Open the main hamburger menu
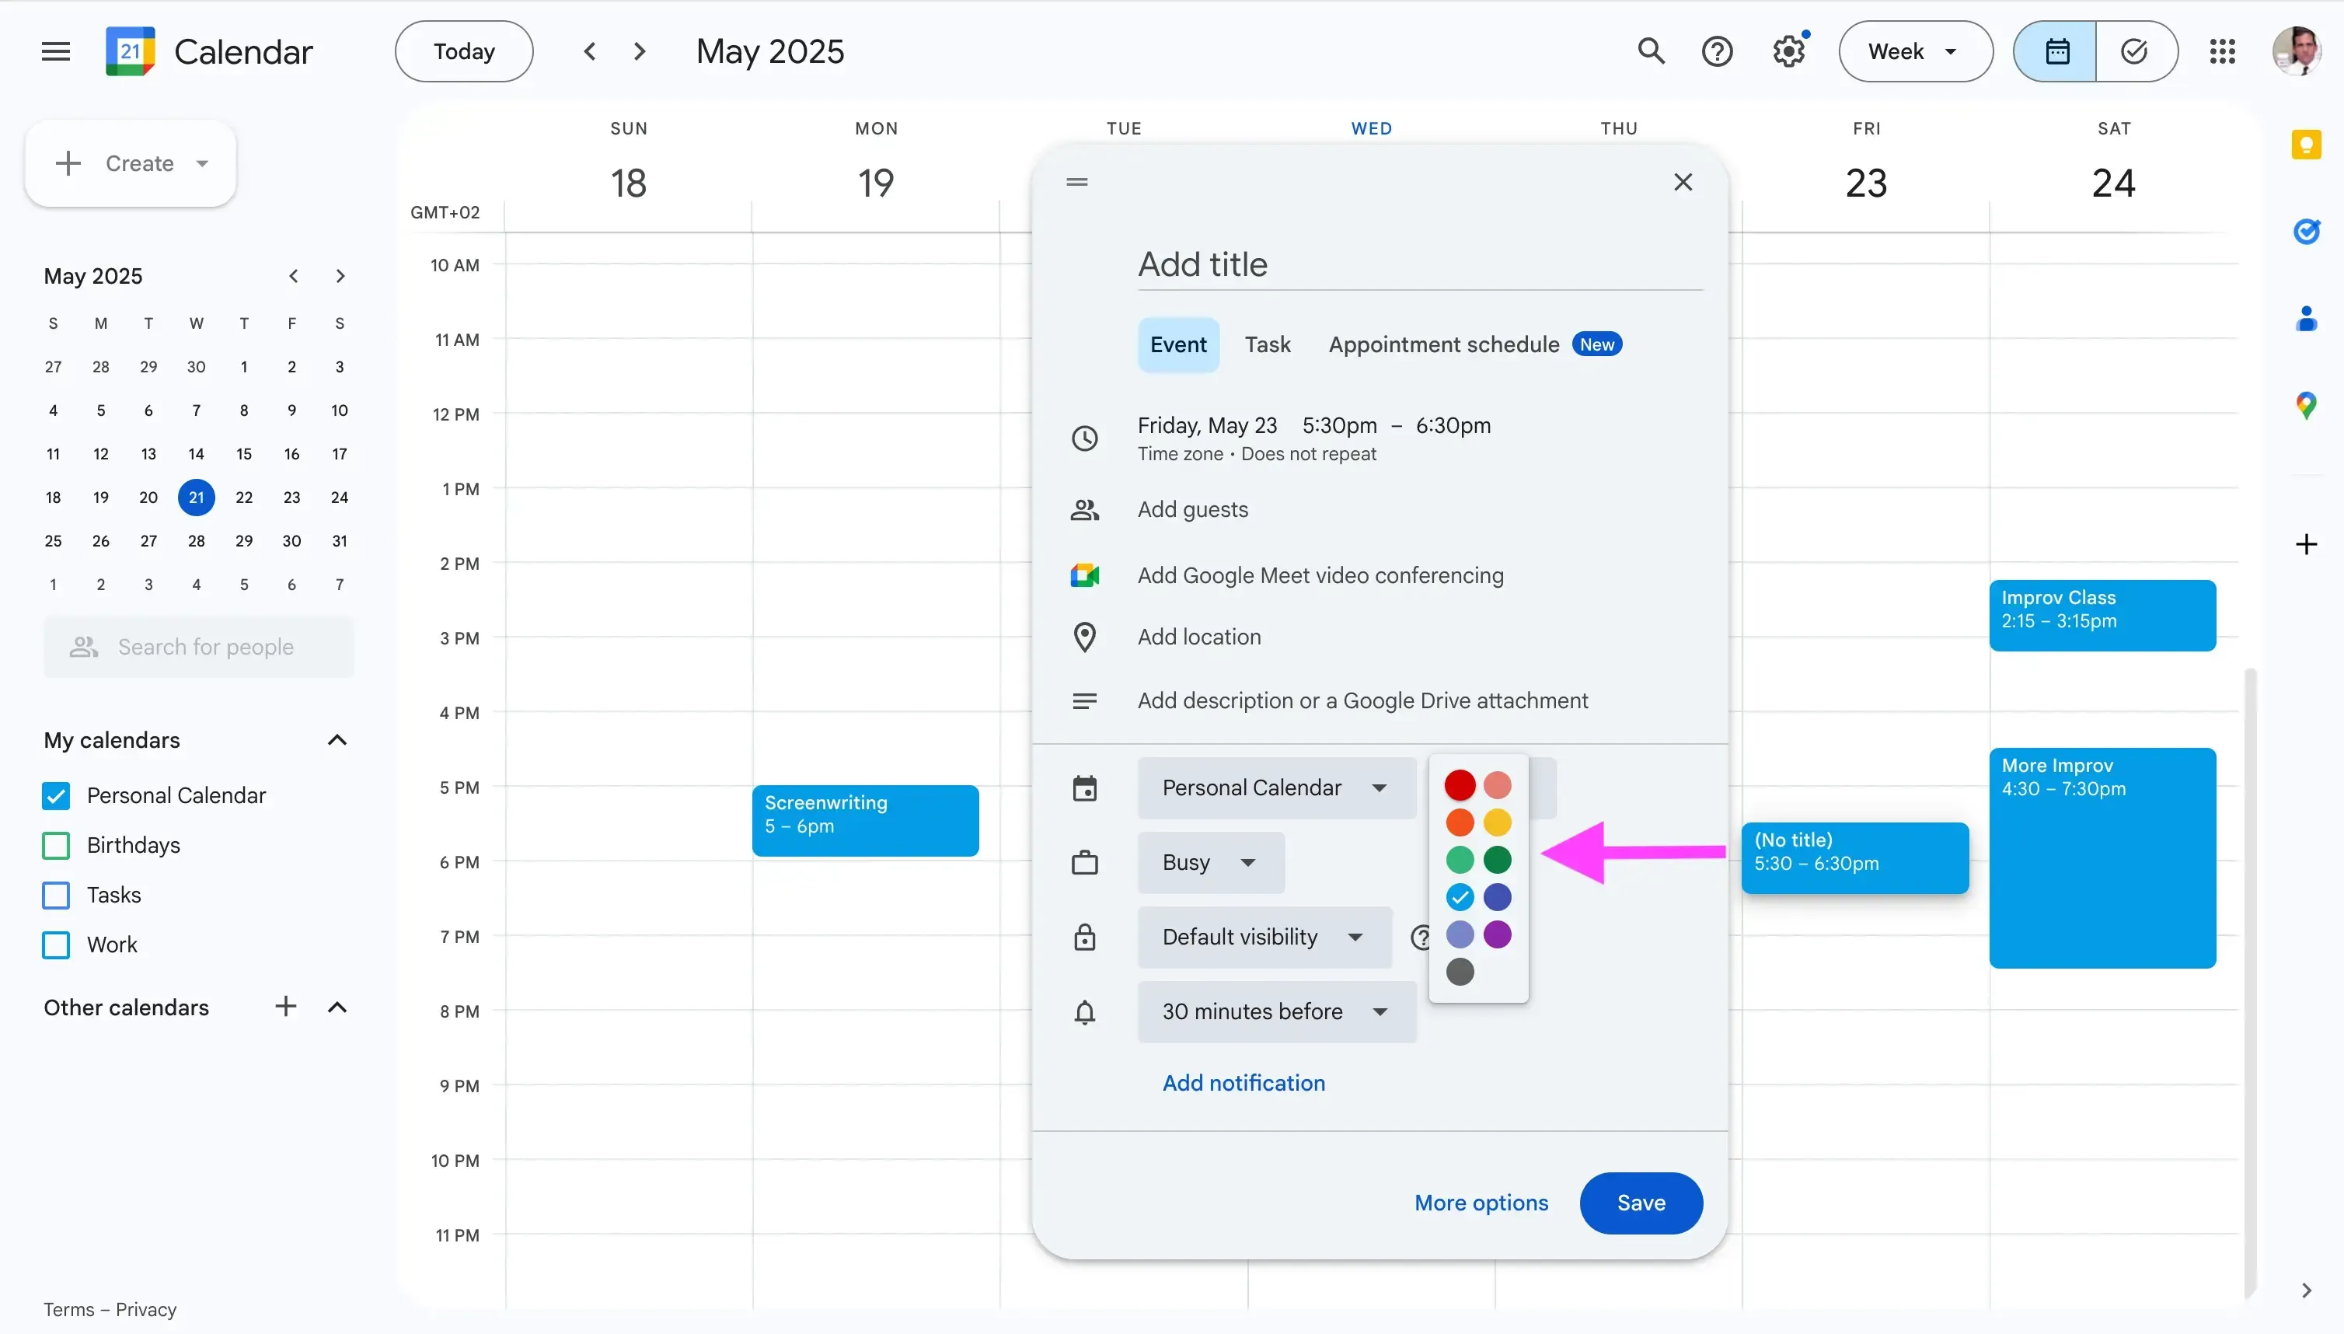This screenshot has width=2344, height=1334. (x=54, y=51)
